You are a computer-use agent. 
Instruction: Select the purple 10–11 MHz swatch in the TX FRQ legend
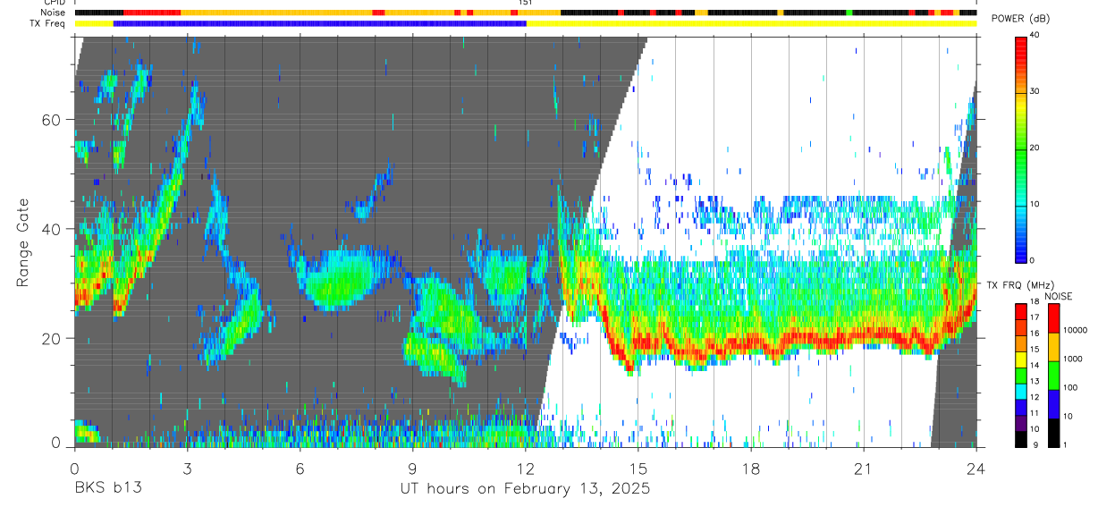1020,423
